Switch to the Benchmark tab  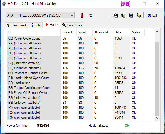point(17,25)
